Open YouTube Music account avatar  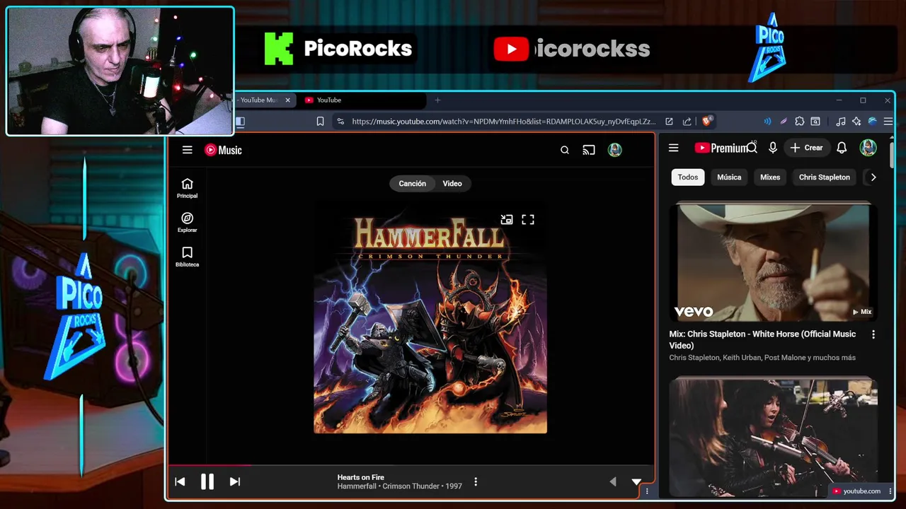coord(614,150)
